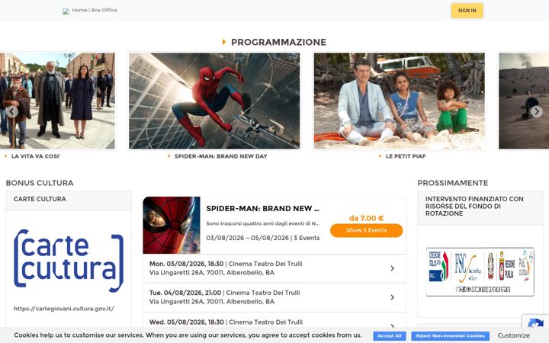Click the LE PETIT PIAF title

coord(406,156)
